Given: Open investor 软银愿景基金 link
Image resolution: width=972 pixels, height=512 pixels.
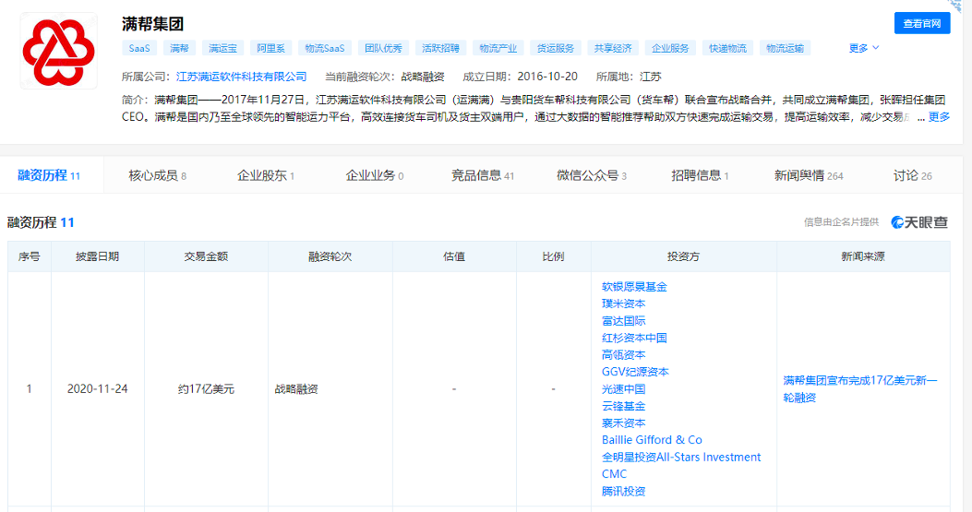Looking at the screenshot, I should pyautogui.click(x=634, y=287).
